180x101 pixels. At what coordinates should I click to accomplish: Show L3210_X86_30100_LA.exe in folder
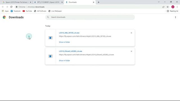(64, 42)
